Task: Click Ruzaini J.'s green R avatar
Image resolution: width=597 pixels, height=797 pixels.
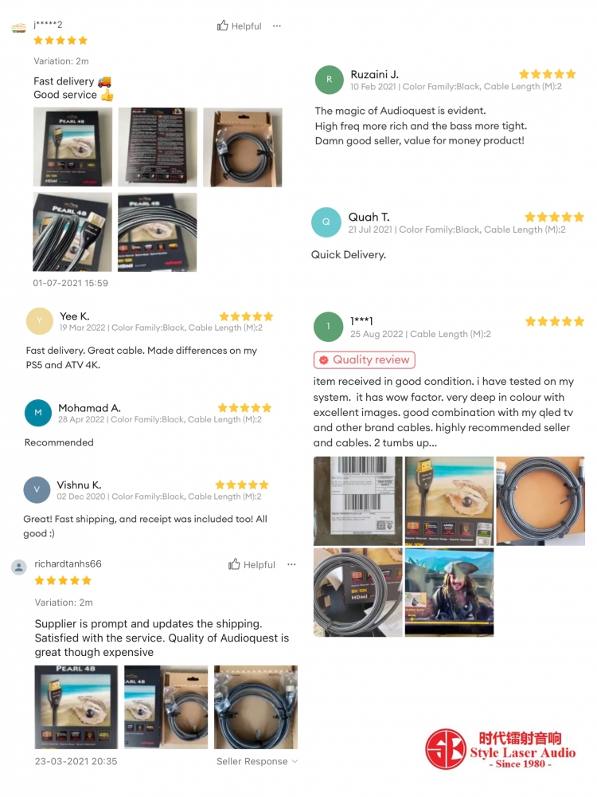Action: (x=329, y=79)
